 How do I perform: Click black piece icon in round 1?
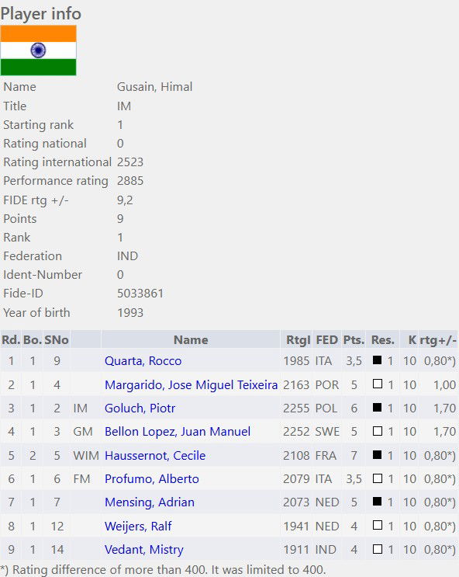coord(377,360)
